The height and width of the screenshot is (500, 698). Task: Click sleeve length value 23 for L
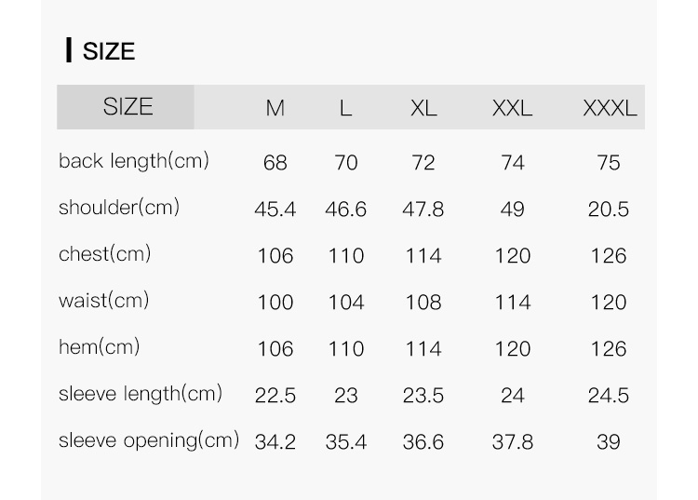click(345, 396)
